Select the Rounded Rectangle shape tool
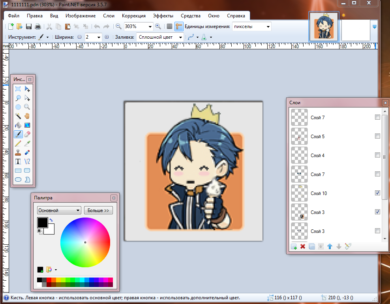The image size is (390, 304). tap(27, 171)
